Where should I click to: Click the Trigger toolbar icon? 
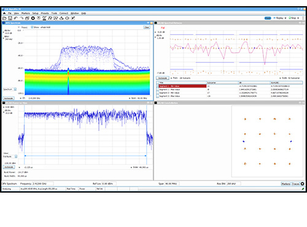pyautogui.click(x=39, y=18)
